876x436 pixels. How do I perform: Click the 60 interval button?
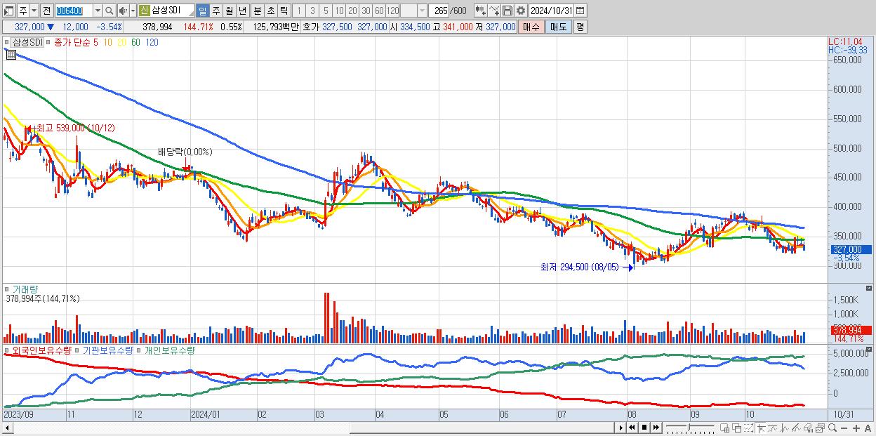point(379,11)
